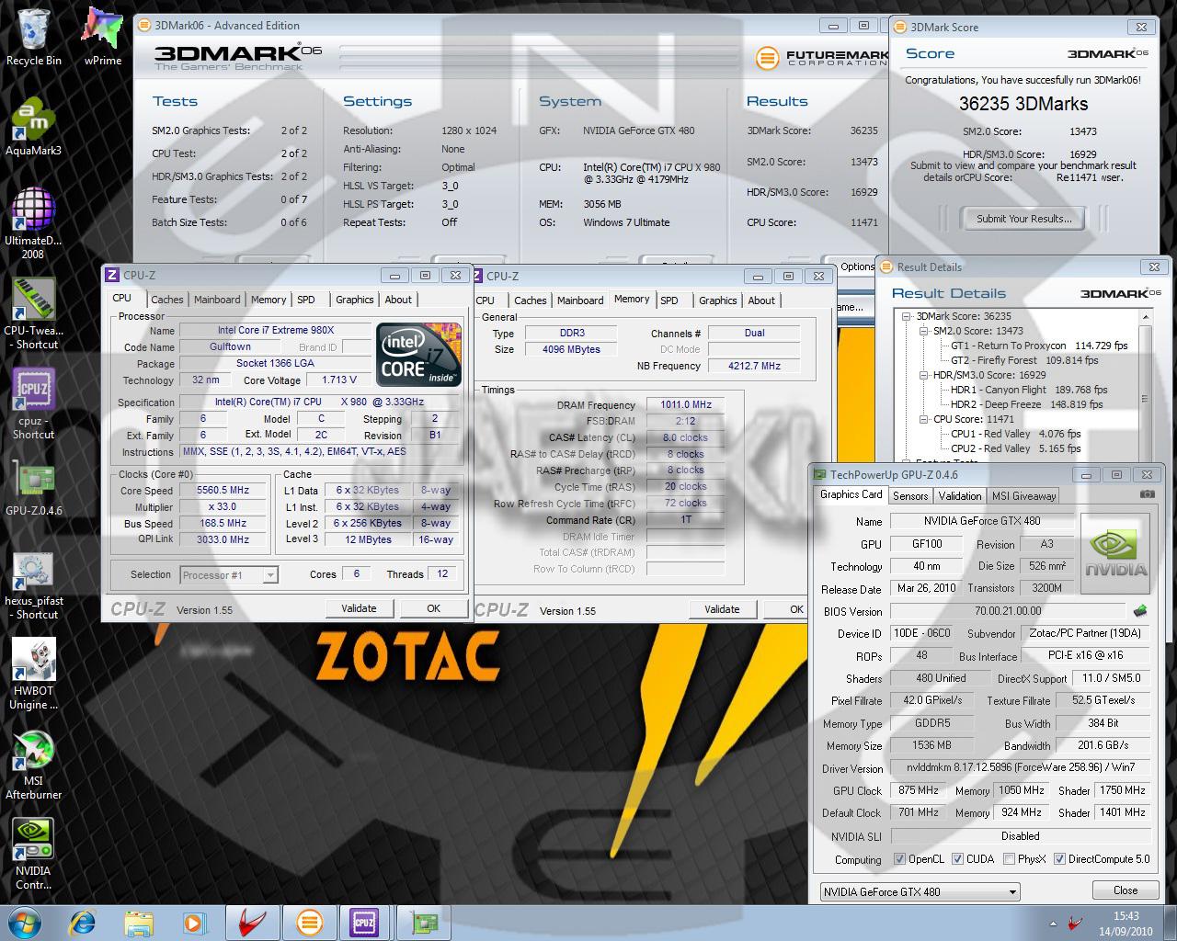Screen dimensions: 1177x941
Task: Switch to GPU-Z taskbar button
Action: tap(422, 922)
